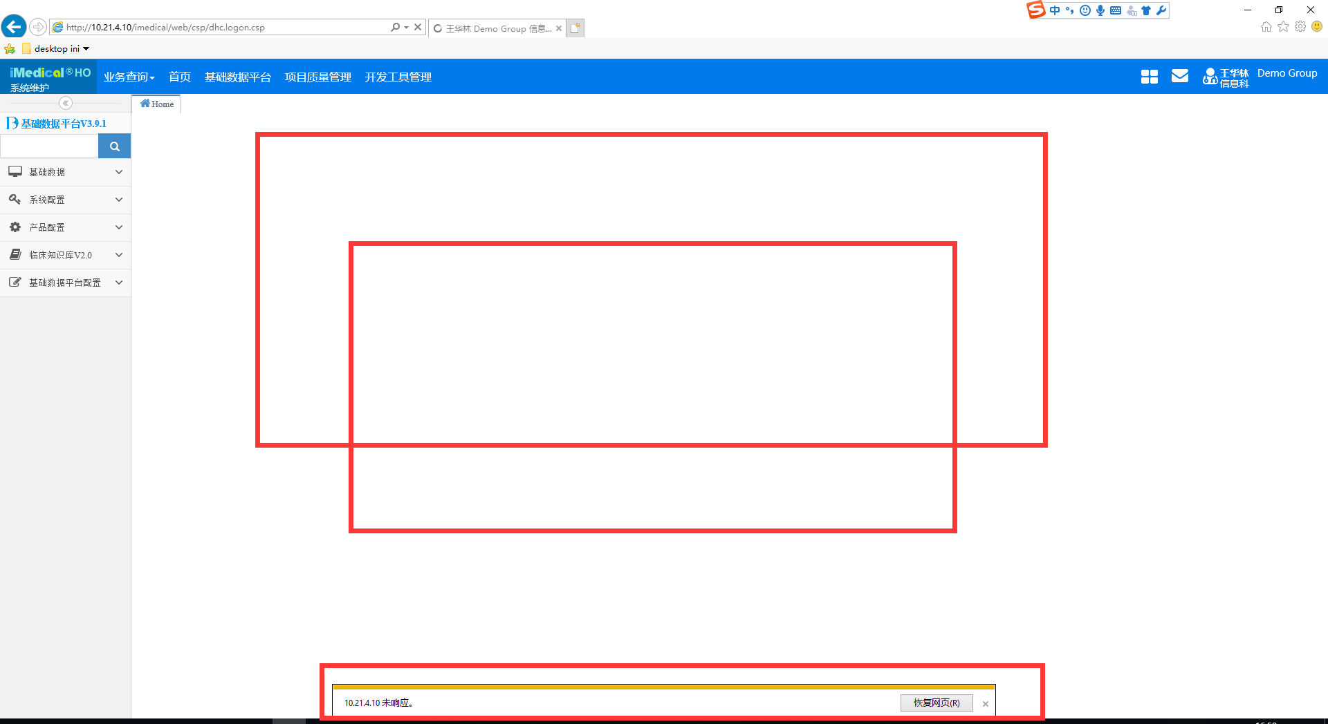Screen dimensions: 1328x724
Task: Click the address bar URL field
Action: (221, 28)
